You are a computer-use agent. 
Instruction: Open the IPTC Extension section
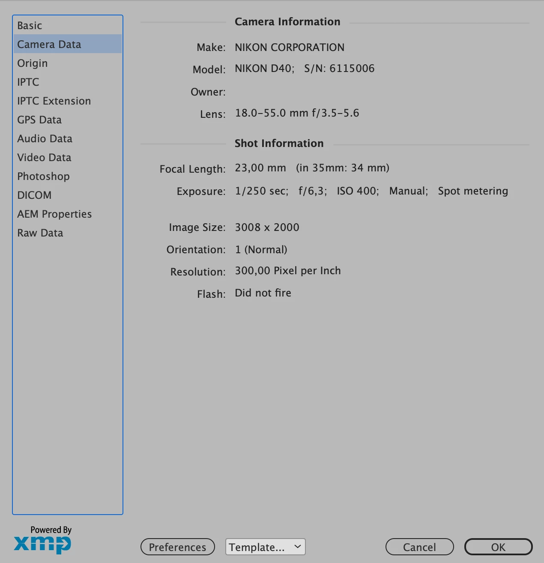coord(68,101)
